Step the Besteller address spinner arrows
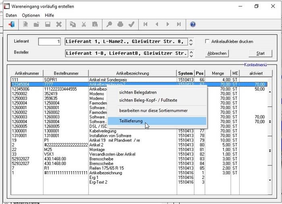Viewport: 282px width, 204px height. click(191, 53)
